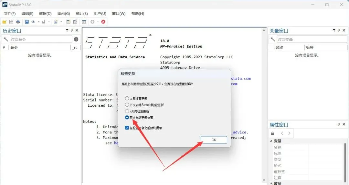The image size is (349, 185).
Task: Close the Properties window panel
Action: (x=344, y=124)
